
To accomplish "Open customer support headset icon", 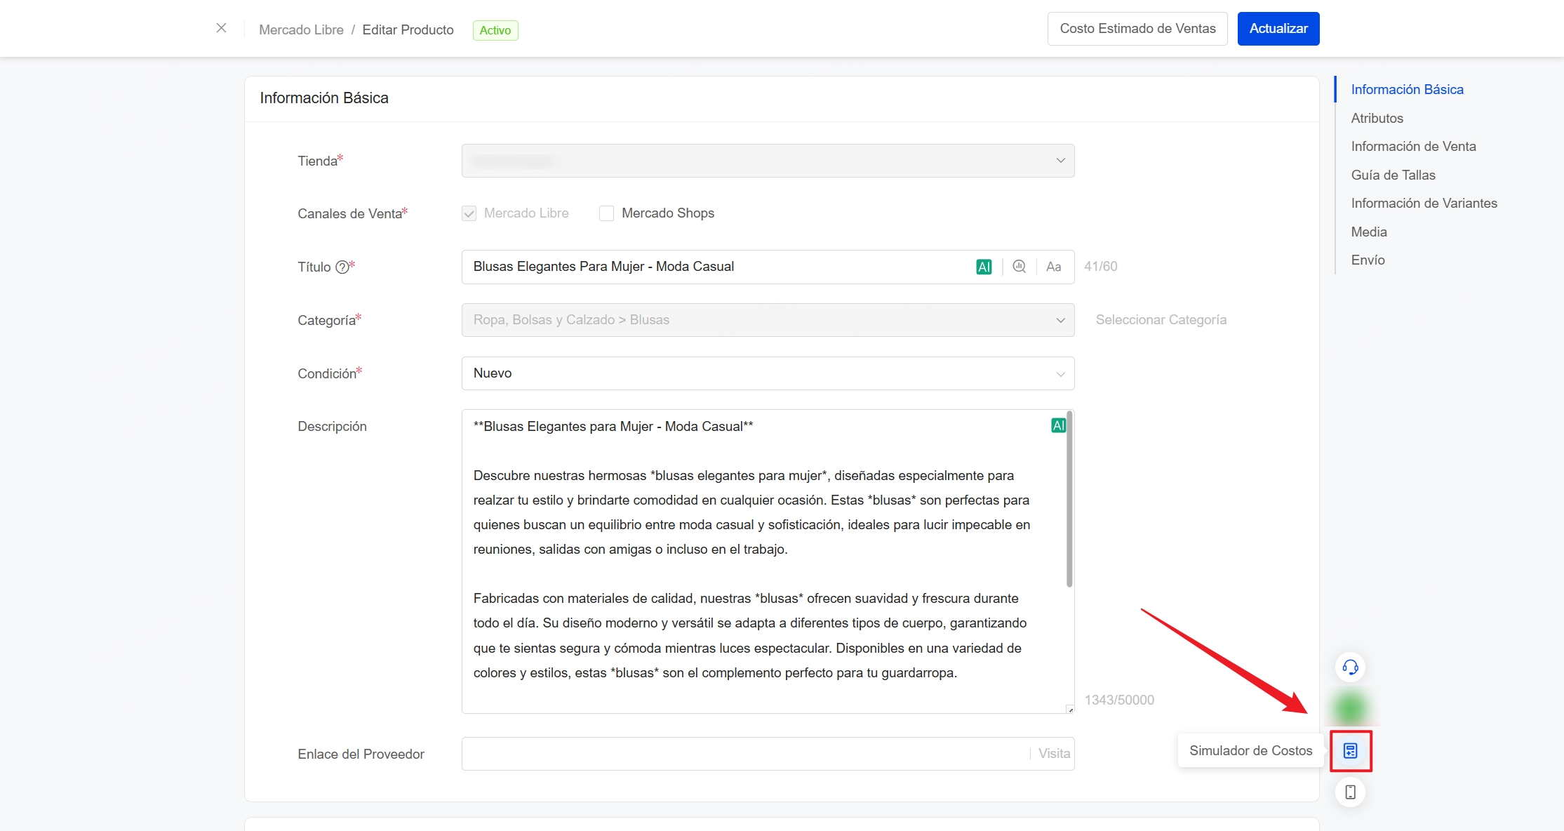I will coord(1350,667).
